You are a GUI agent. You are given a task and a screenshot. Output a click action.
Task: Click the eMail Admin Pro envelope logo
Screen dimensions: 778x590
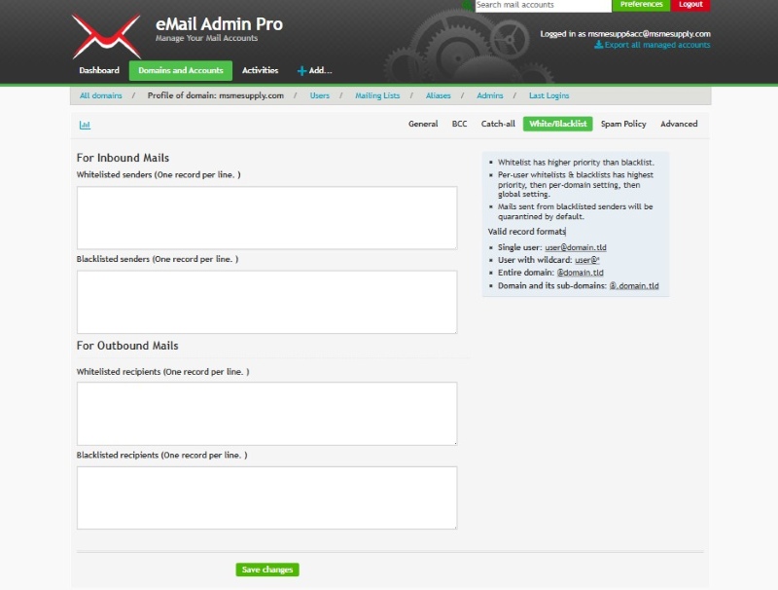click(107, 36)
